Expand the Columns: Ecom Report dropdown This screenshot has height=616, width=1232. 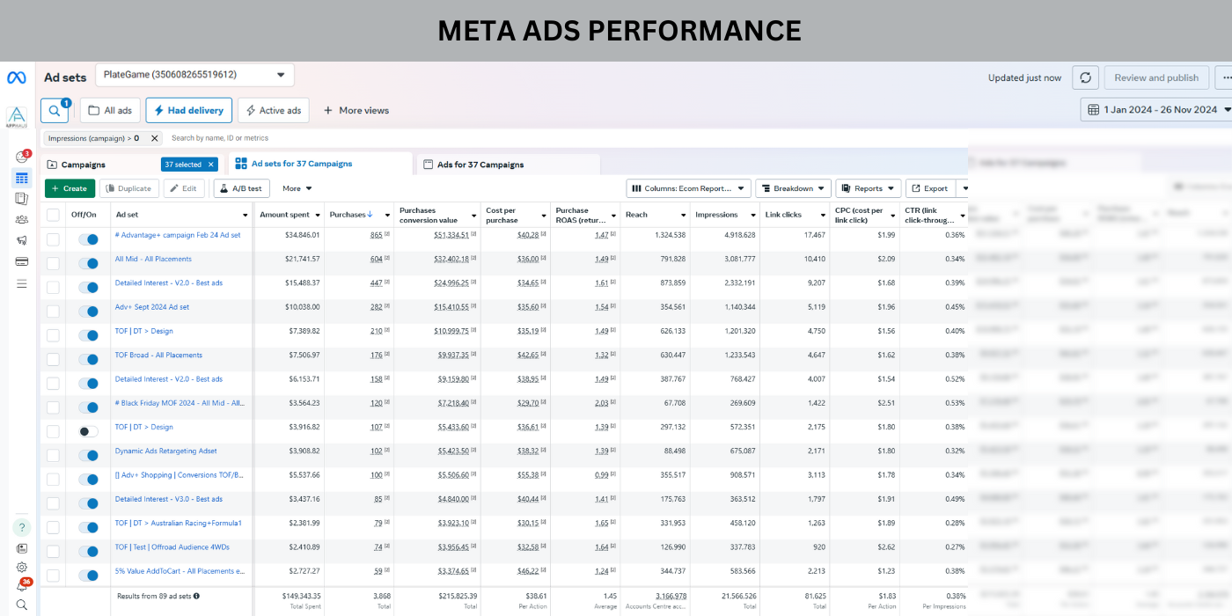pos(688,188)
